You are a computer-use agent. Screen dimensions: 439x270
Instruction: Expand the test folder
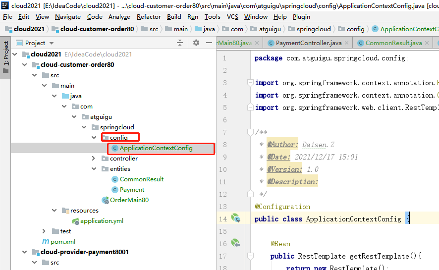click(x=44, y=231)
